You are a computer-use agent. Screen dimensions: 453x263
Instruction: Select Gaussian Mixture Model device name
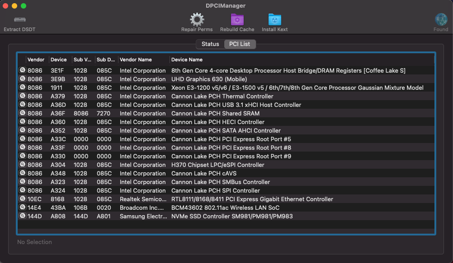297,88
